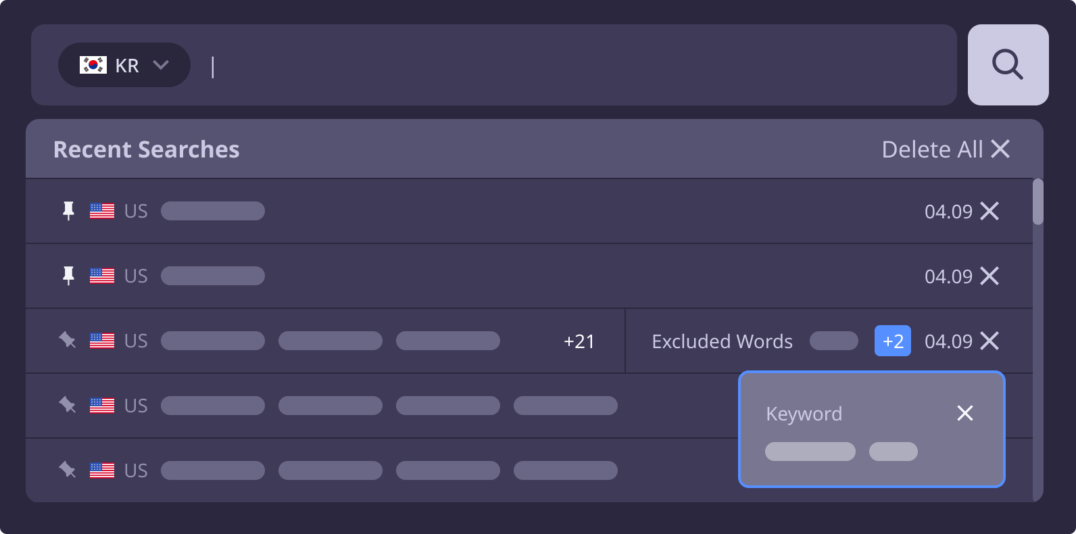Screen dimensions: 1076x534
Task: Pin the fourth US search row
Action: coord(68,405)
